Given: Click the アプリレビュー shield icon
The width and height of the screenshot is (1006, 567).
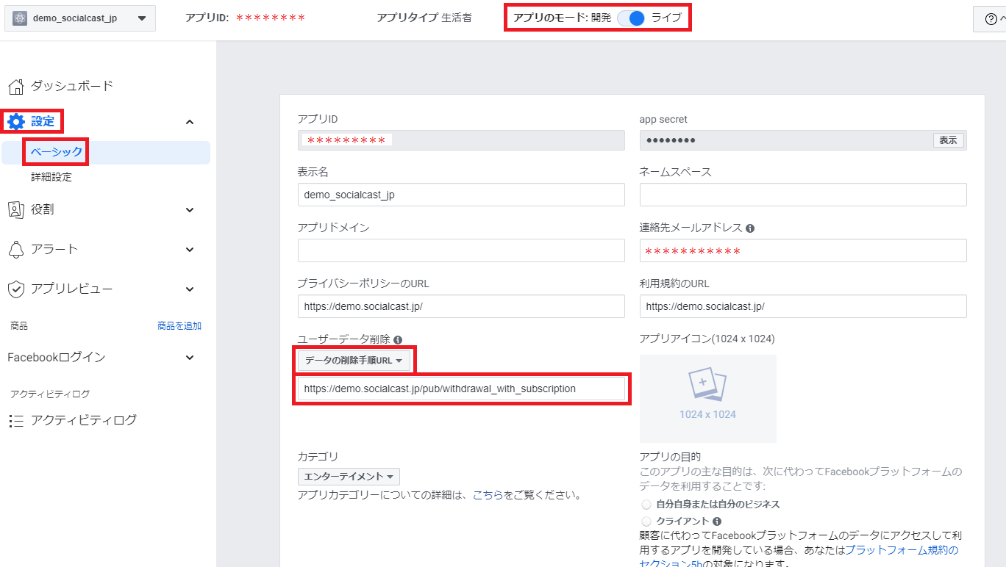Looking at the screenshot, I should [x=16, y=289].
